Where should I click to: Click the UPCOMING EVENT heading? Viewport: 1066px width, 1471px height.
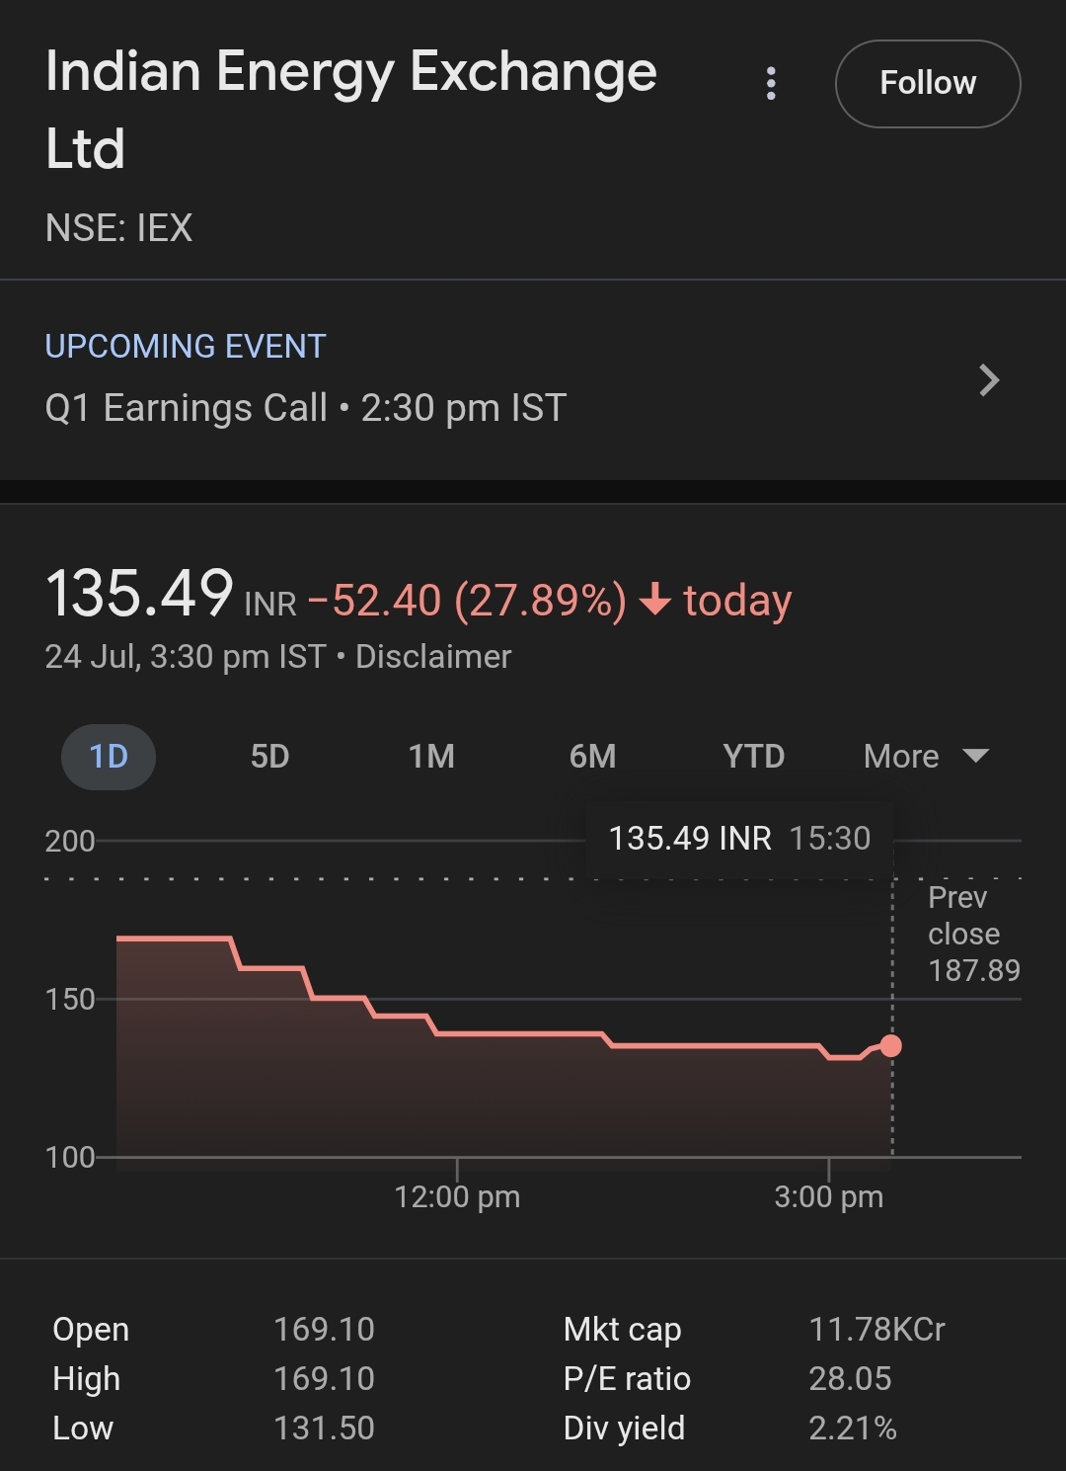186,347
